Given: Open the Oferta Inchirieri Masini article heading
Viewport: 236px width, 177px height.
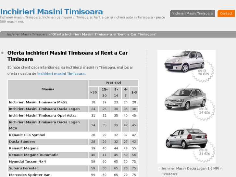Looking at the screenshot, I should point(68,56).
